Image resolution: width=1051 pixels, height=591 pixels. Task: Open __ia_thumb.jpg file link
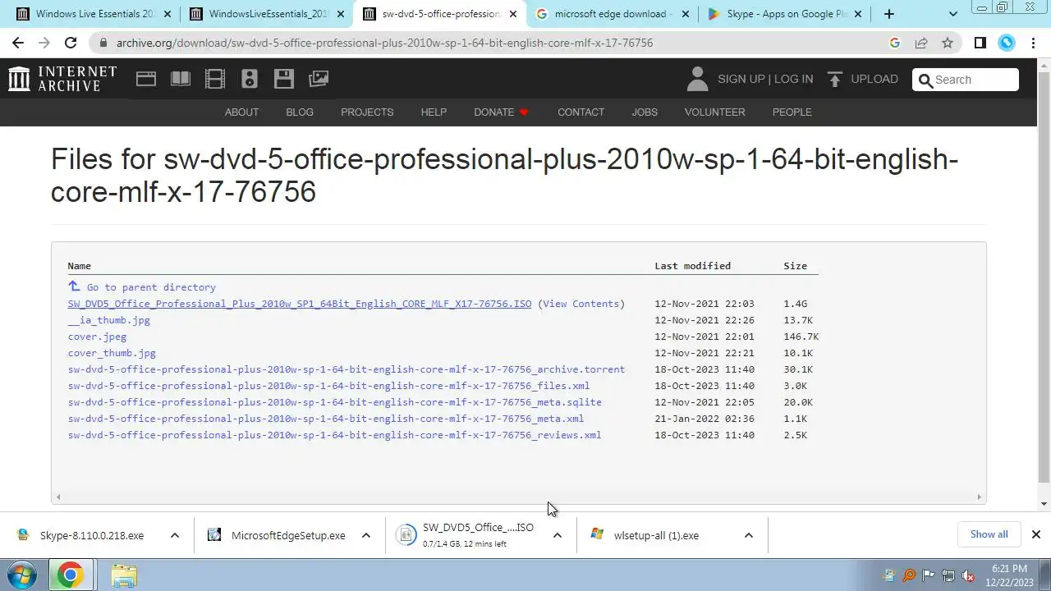point(109,320)
